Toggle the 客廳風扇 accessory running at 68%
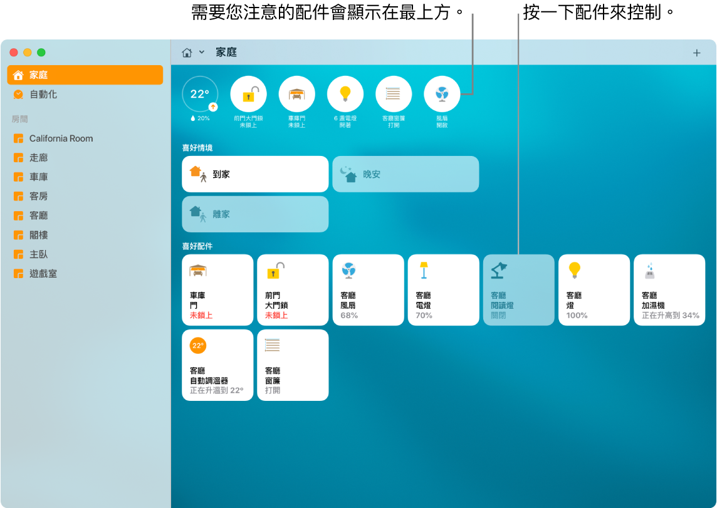 click(368, 289)
